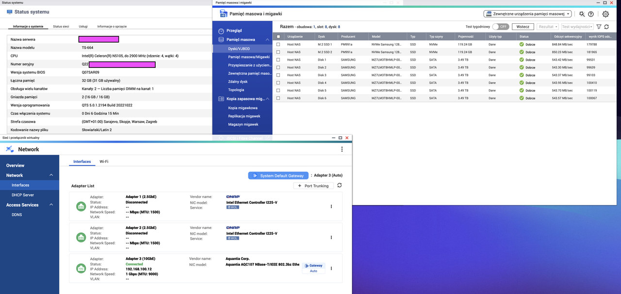
Task: Open the storage settings gear icon
Action: click(x=605, y=14)
